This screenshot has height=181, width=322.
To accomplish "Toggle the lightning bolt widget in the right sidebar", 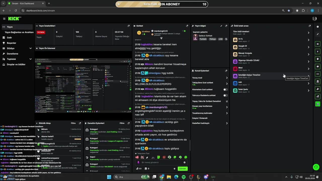I will (x=318, y=51).
